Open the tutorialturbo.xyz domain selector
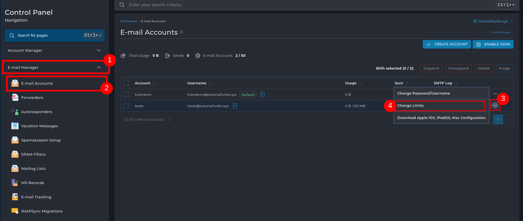 coord(493,21)
